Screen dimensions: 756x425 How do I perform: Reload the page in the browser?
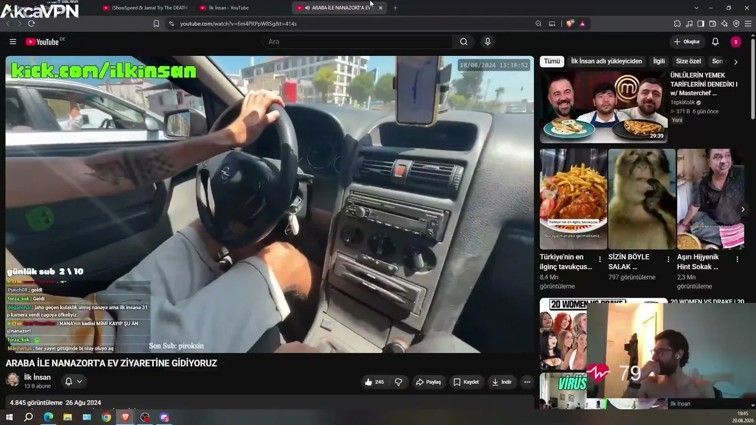click(x=31, y=24)
